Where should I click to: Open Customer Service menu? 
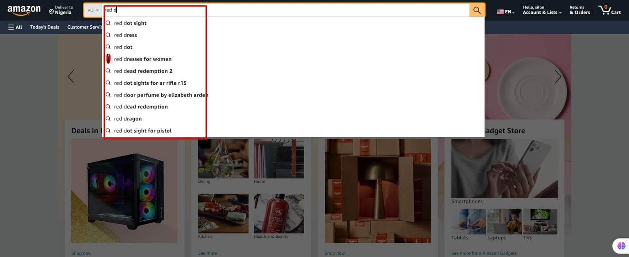coord(85,27)
